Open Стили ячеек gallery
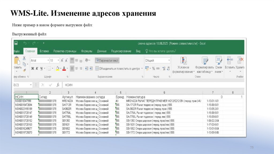This screenshot has width=274, height=154. pyautogui.click(x=218, y=65)
